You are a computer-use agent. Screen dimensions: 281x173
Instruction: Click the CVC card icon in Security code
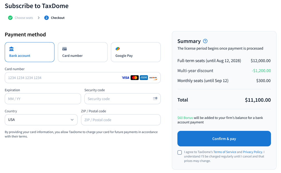(x=155, y=98)
